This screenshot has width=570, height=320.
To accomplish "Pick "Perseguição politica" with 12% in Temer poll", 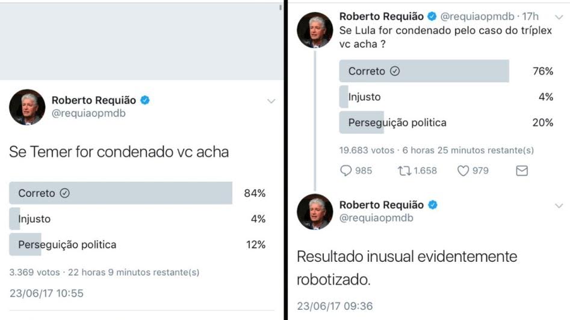I will pos(67,244).
